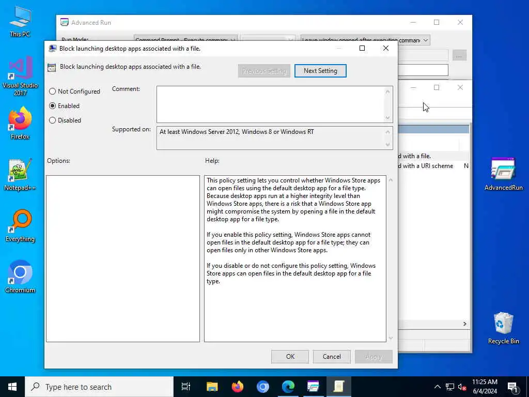
Task: Click the muted volume tray icon
Action: [462, 387]
